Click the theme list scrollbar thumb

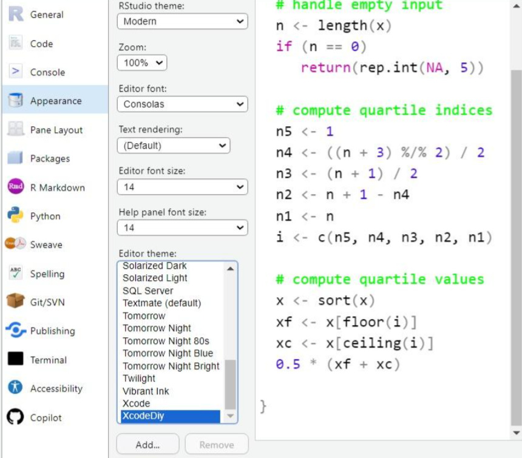coord(231,384)
